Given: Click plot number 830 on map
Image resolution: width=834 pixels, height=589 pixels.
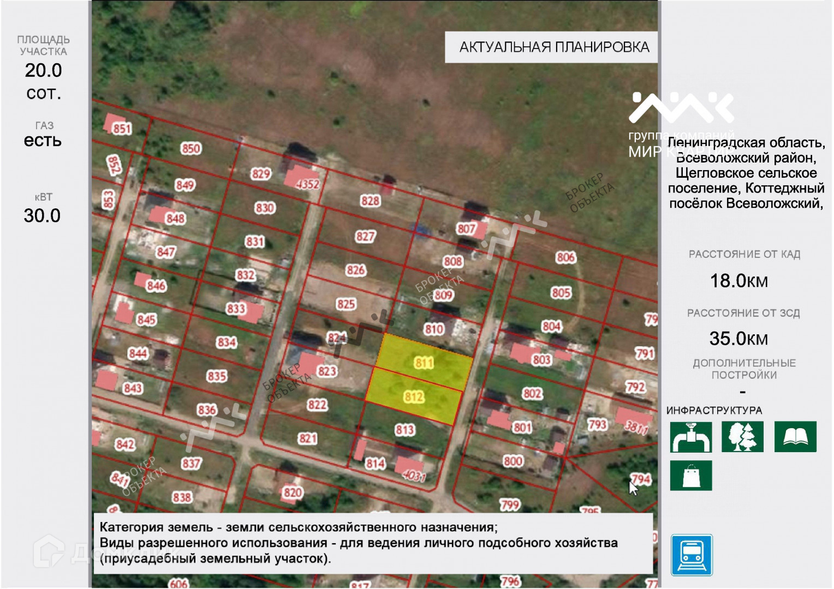Looking at the screenshot, I should (x=265, y=208).
